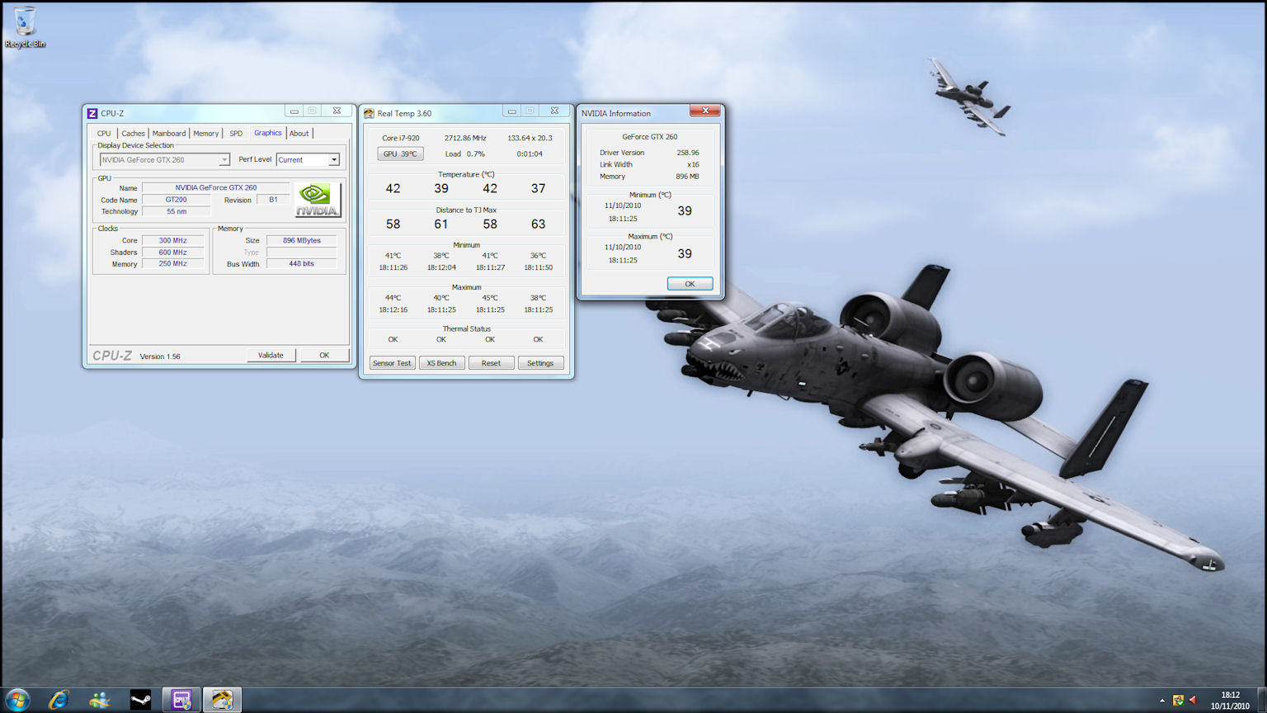Click the Bus Width value 448 bits
The width and height of the screenshot is (1267, 713).
coord(301,264)
